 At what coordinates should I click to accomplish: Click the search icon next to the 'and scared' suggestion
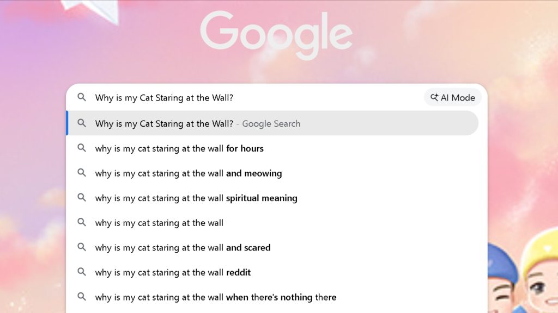point(82,247)
